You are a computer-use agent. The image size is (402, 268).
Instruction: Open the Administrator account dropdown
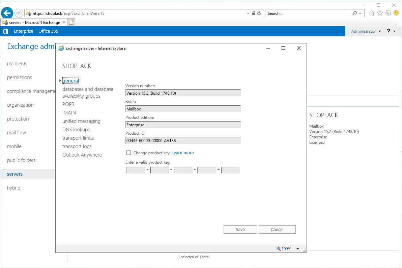coord(366,31)
